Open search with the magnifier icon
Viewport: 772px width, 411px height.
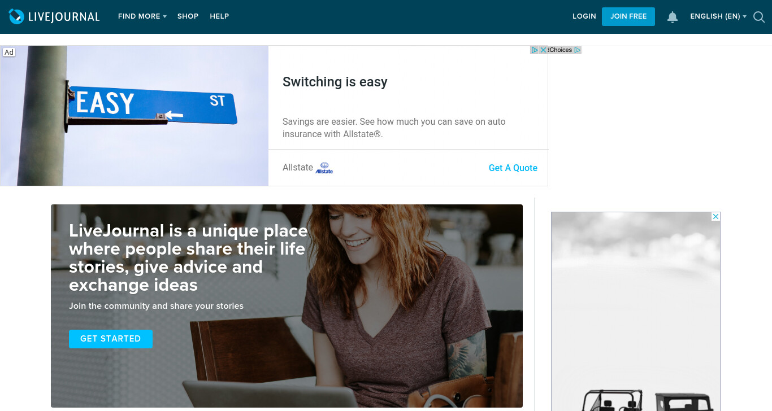[x=759, y=17]
